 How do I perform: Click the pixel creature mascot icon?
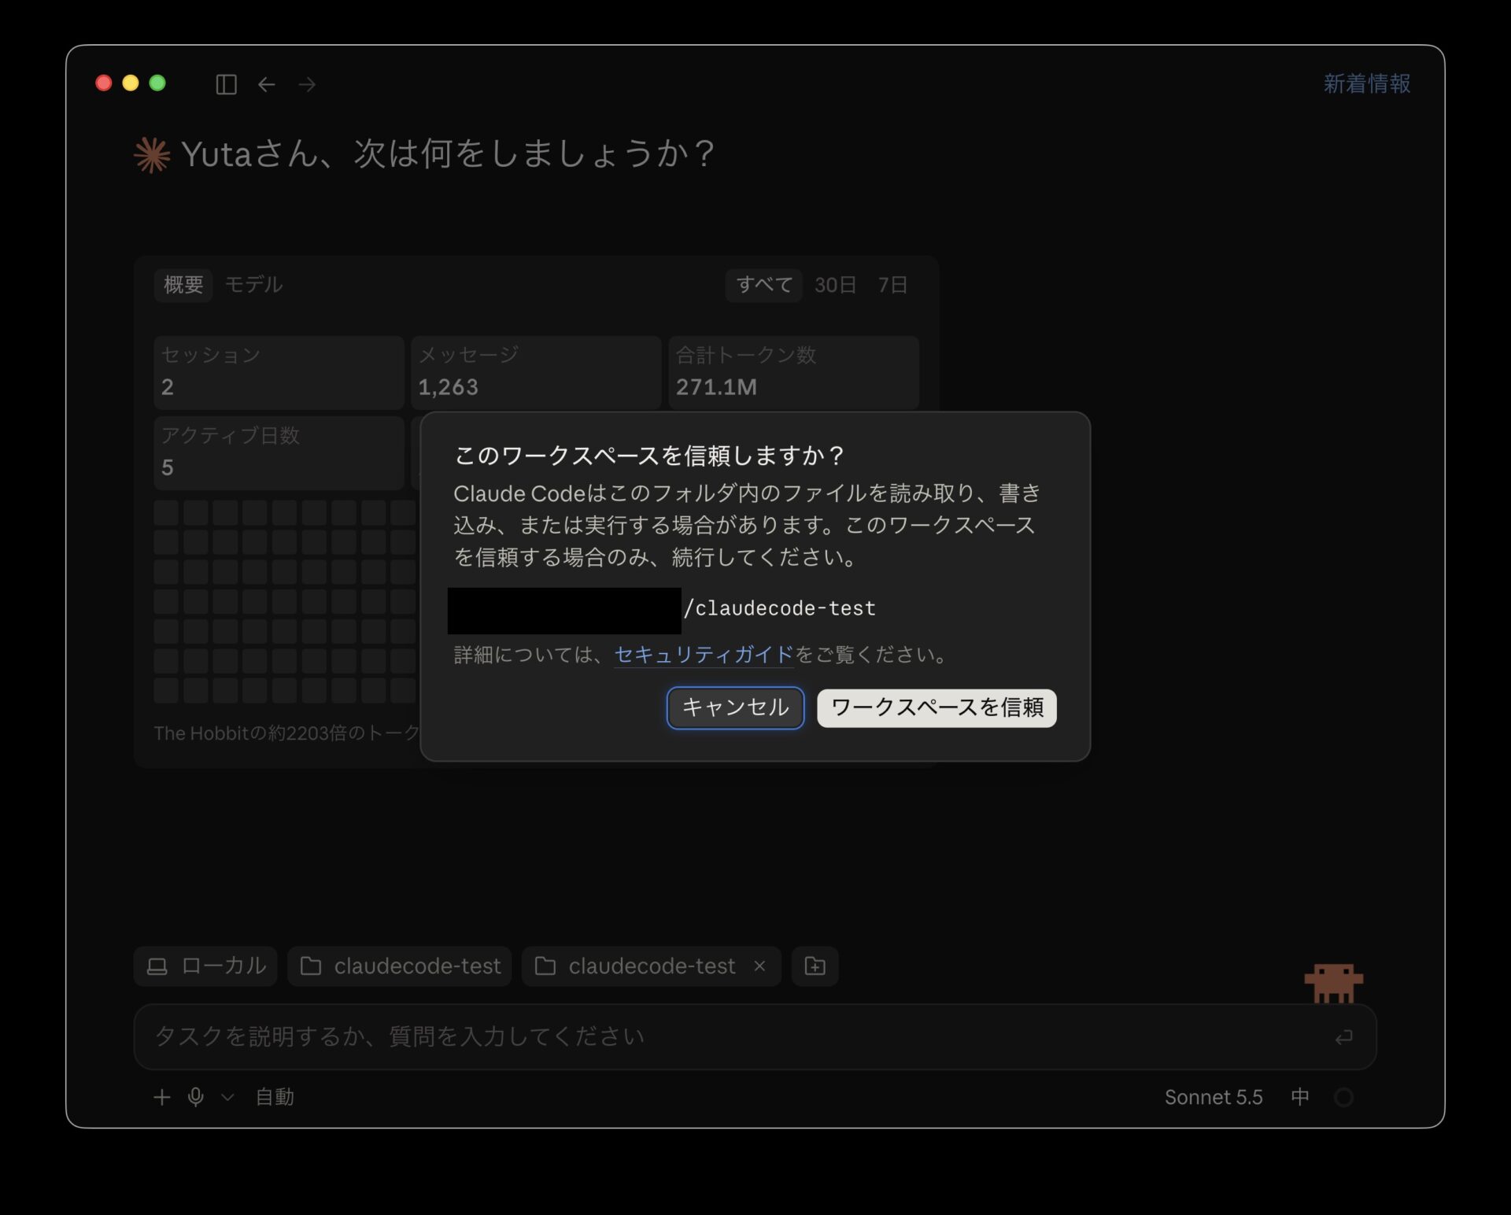pos(1333,983)
